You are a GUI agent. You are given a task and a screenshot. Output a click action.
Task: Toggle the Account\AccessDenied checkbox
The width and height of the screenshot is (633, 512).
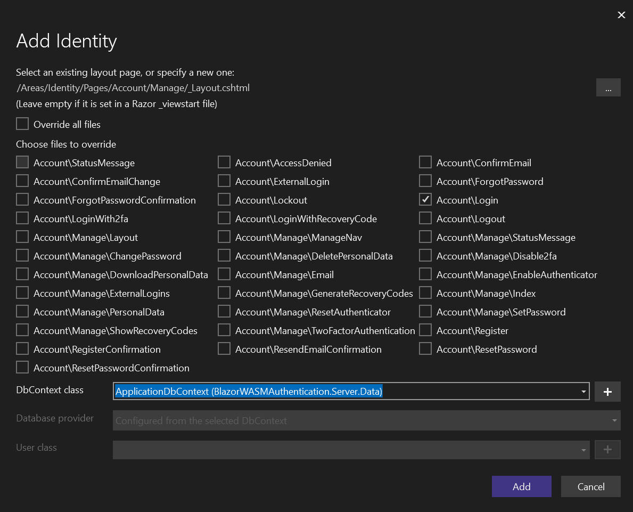click(224, 162)
